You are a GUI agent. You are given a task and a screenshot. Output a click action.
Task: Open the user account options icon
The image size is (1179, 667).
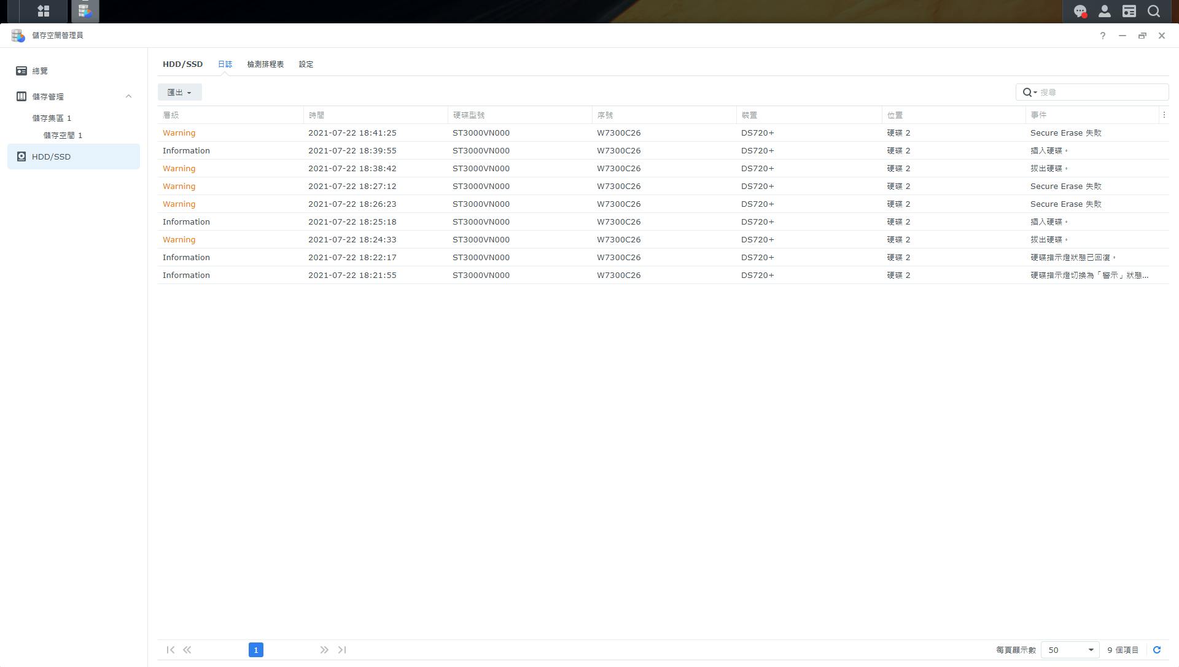tap(1104, 11)
